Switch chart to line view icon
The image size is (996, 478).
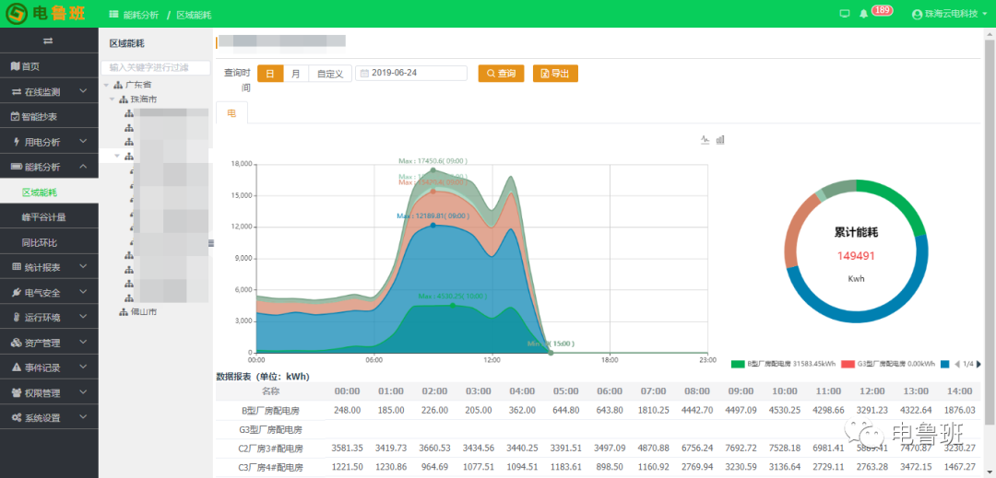705,140
